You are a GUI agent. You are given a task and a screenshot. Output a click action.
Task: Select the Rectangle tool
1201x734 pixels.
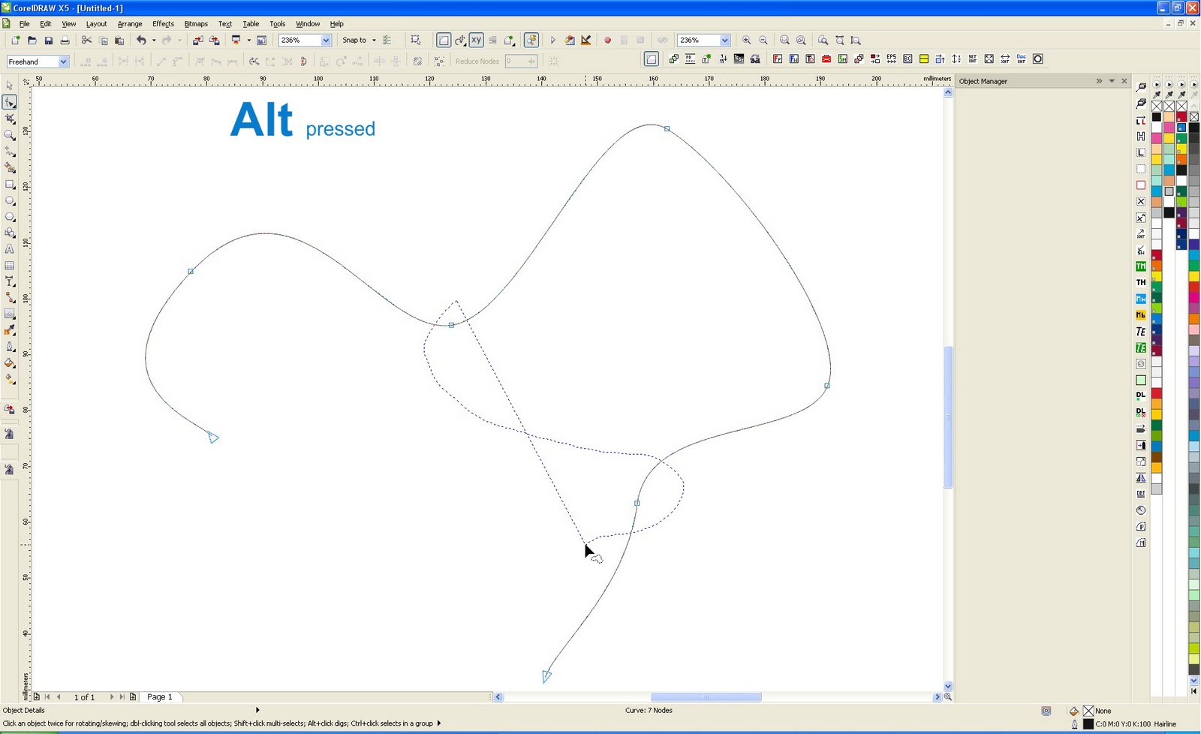coord(10,185)
